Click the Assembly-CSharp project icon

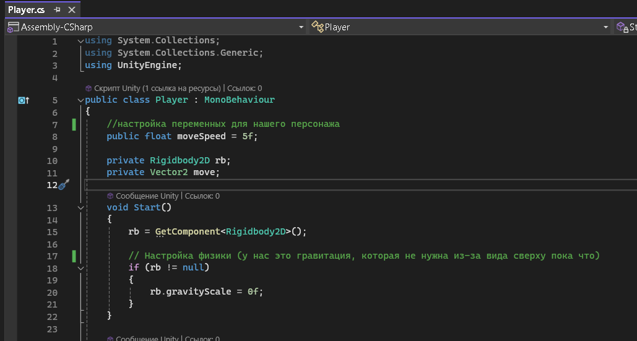pos(13,27)
